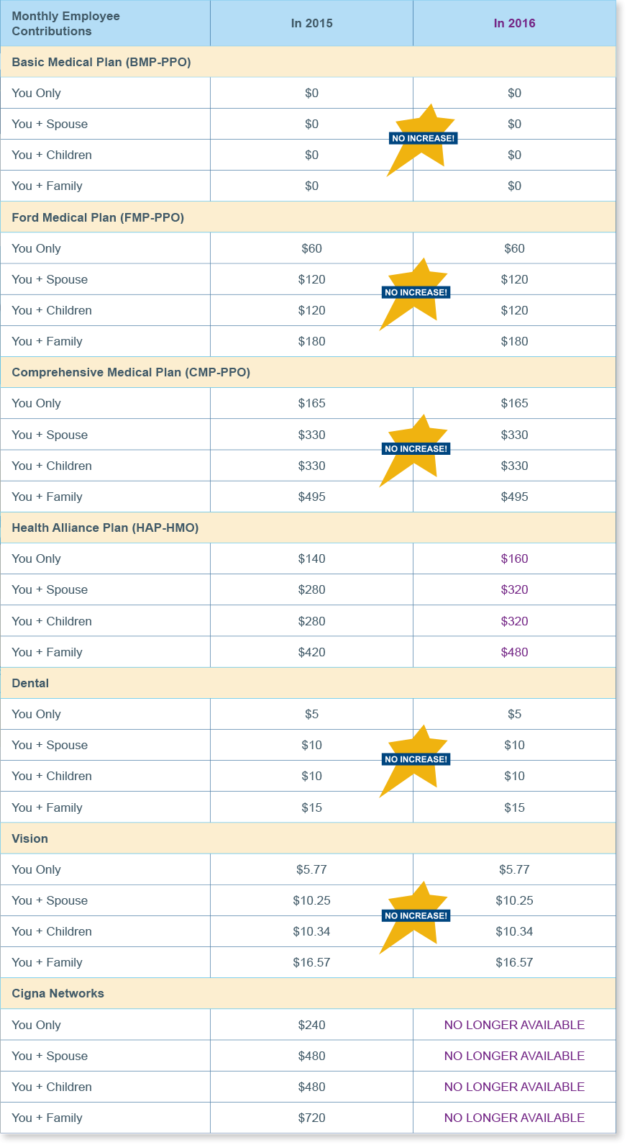Click the Dental section header
This screenshot has height=1145, width=640.
coord(308,683)
